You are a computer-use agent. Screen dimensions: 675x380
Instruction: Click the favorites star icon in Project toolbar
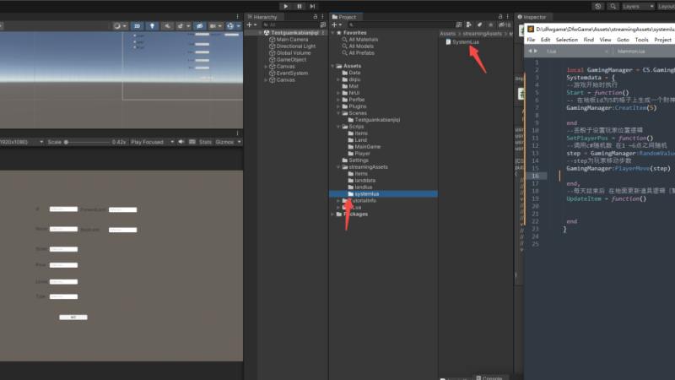tap(490, 25)
